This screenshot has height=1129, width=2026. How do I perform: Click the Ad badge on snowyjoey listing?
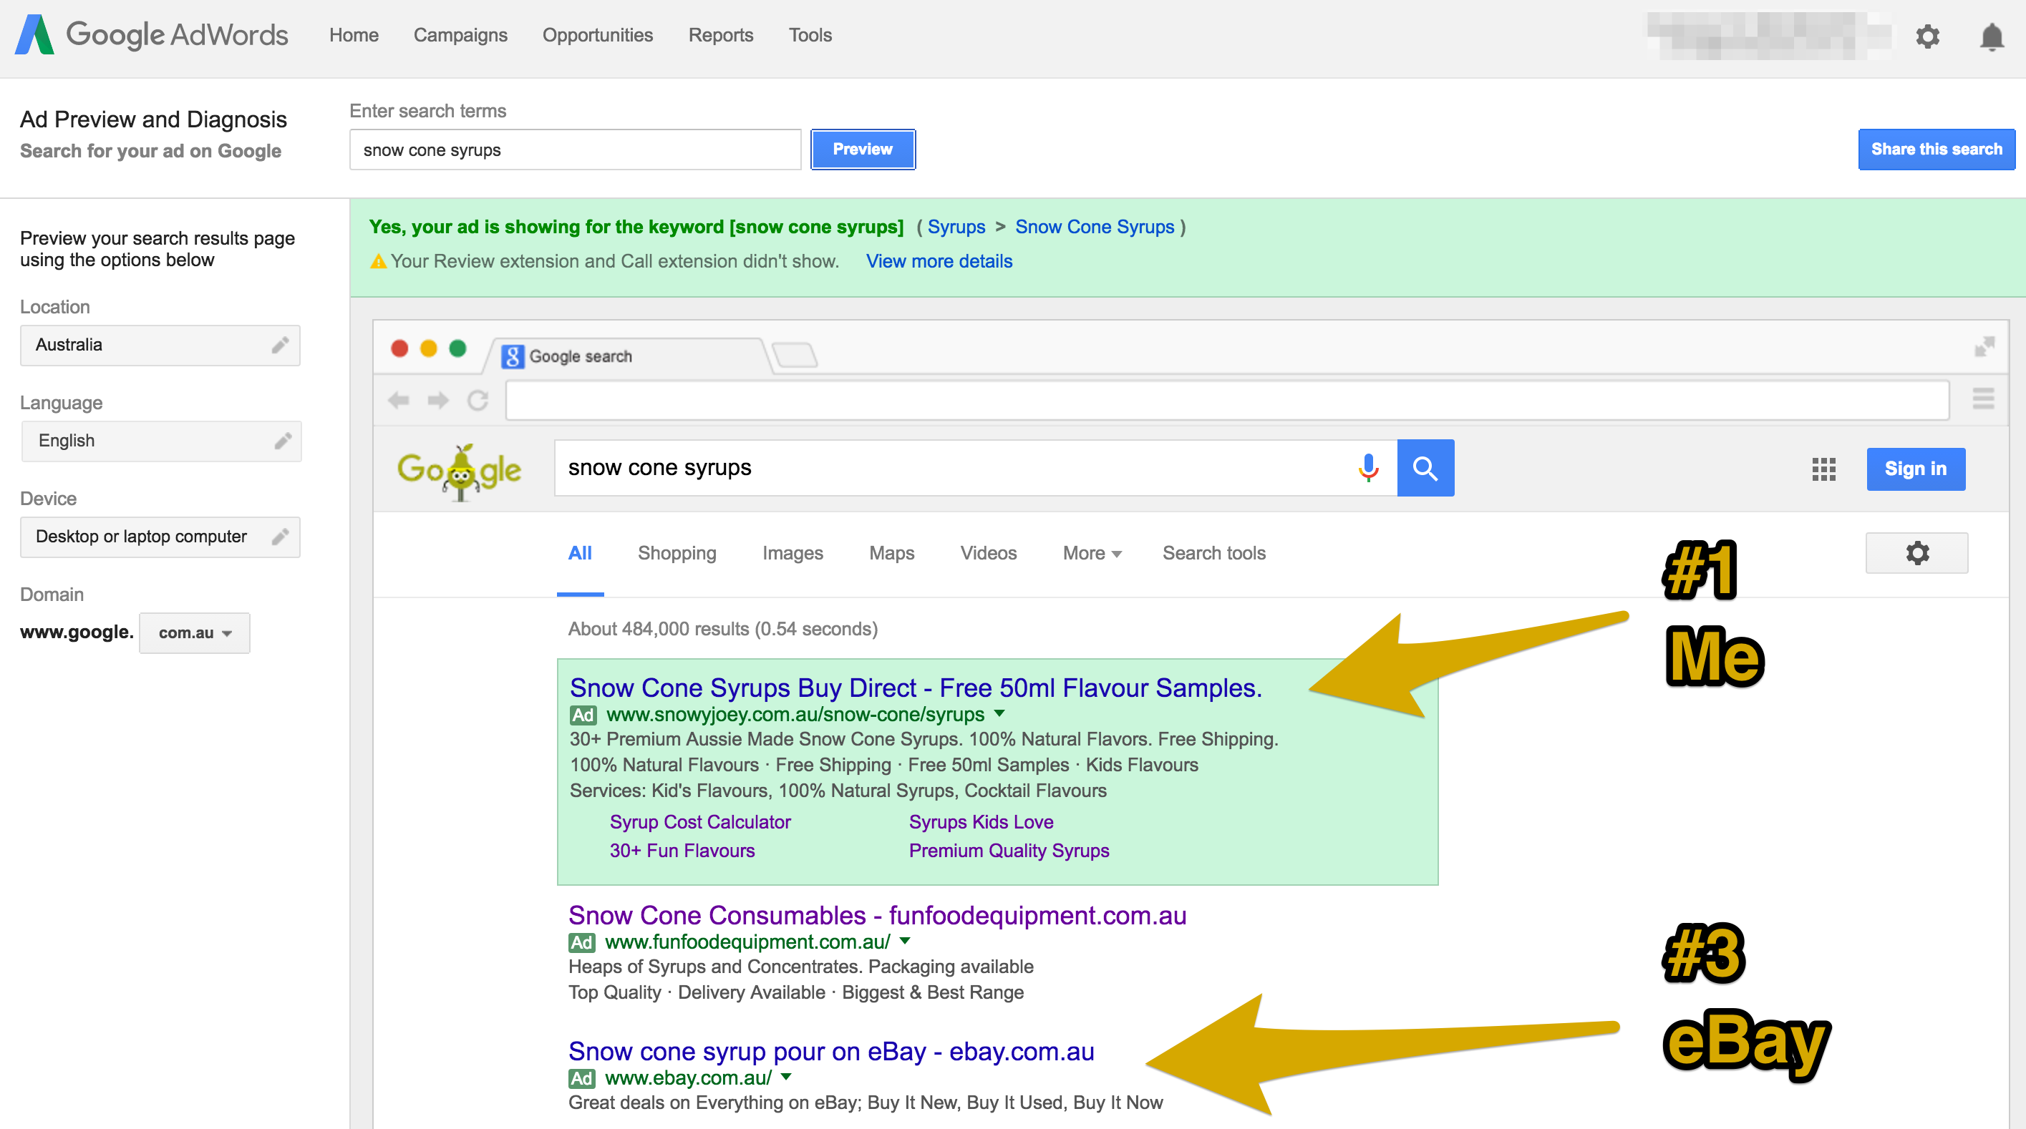583,715
